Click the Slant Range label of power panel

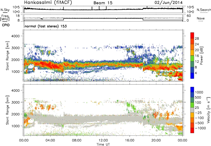7,56
